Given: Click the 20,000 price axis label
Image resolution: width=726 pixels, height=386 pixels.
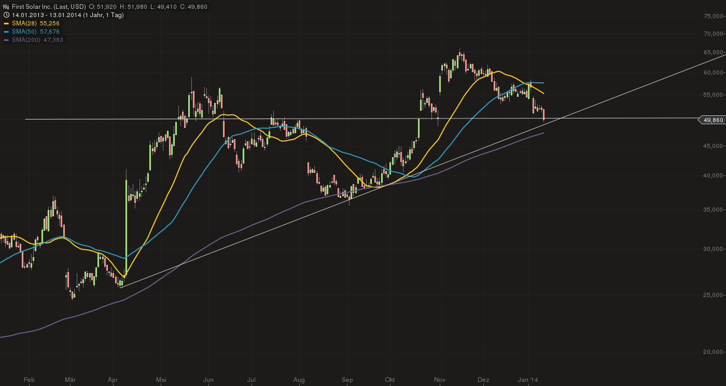Looking at the screenshot, I should tap(714, 352).
